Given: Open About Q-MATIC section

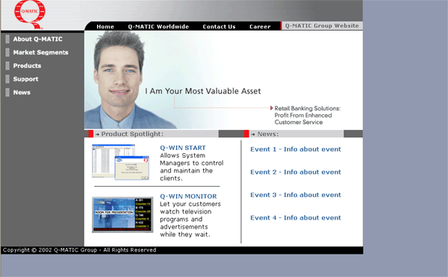Looking at the screenshot, I should [37, 39].
